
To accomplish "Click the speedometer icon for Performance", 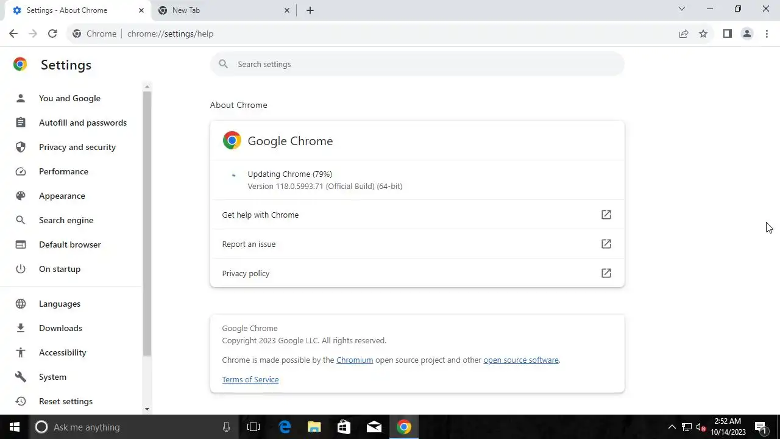I will (21, 171).
